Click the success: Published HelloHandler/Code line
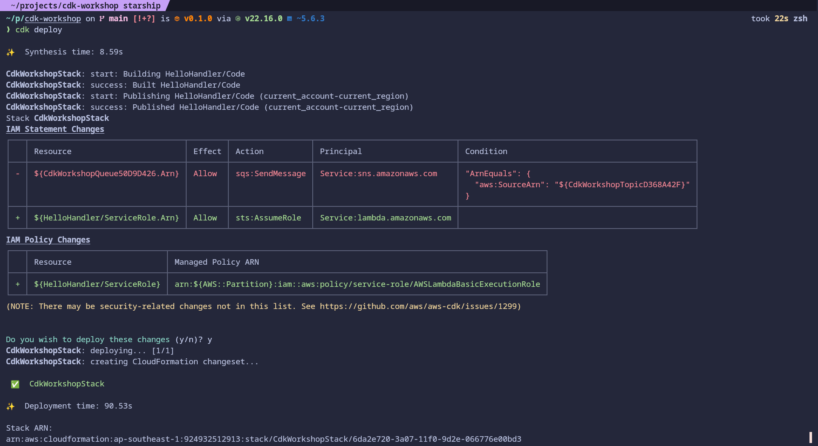Screen dimensions: 818x446 point(210,107)
